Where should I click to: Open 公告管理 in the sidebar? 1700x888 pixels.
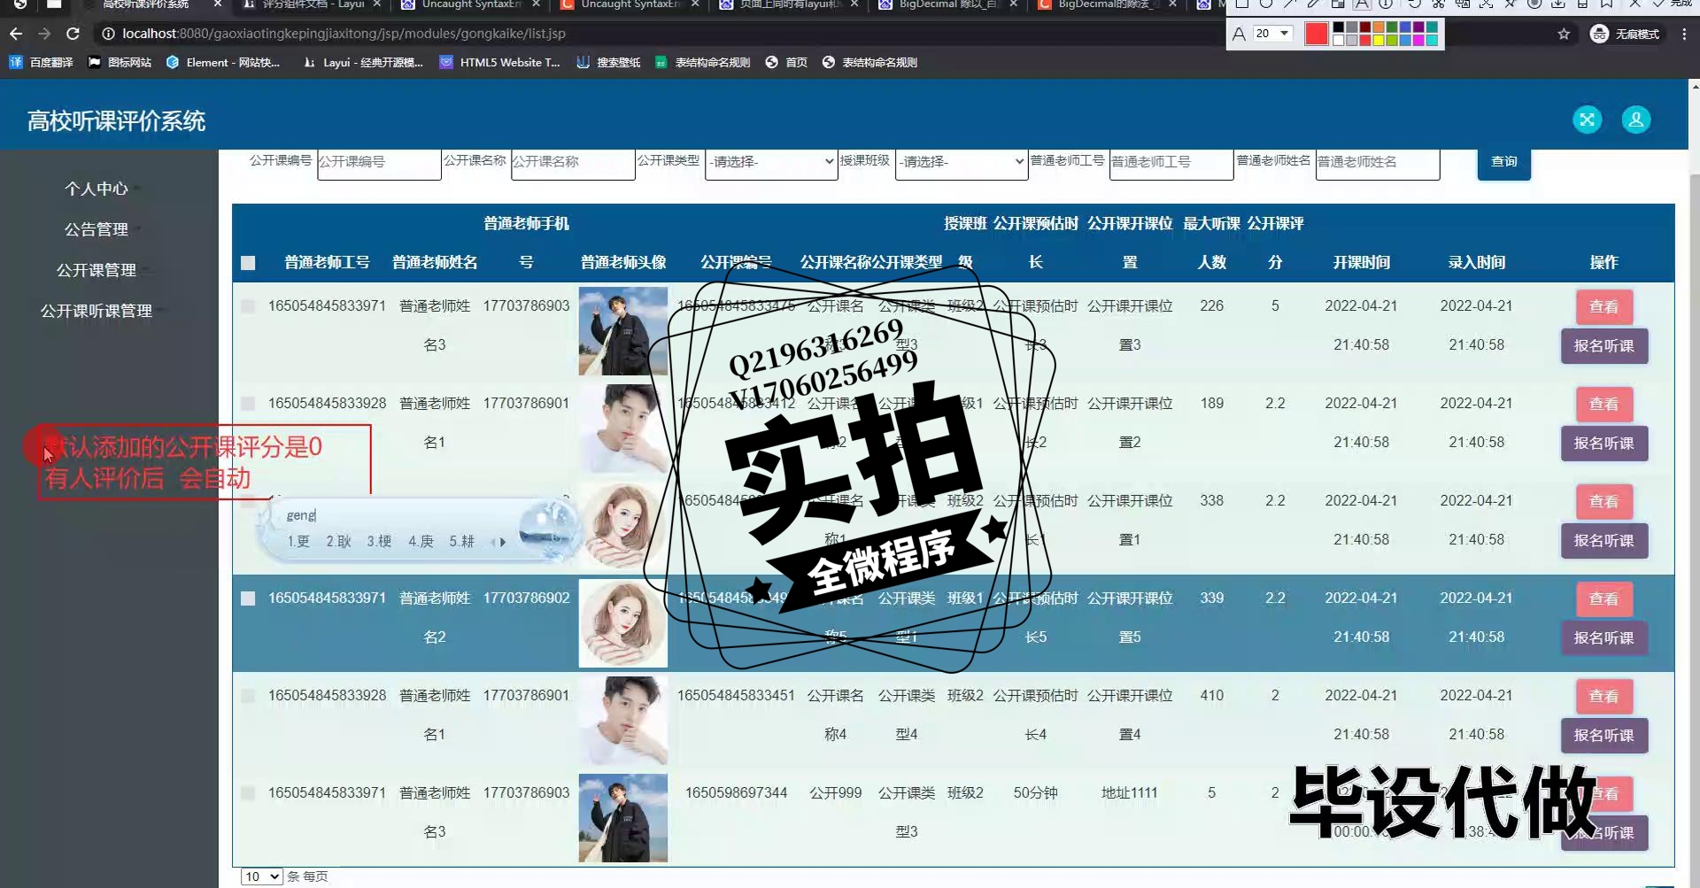[x=97, y=229]
